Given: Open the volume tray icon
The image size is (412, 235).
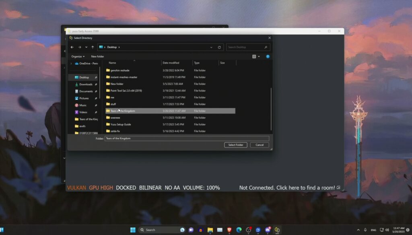Looking at the screenshot, I should pos(387,230).
